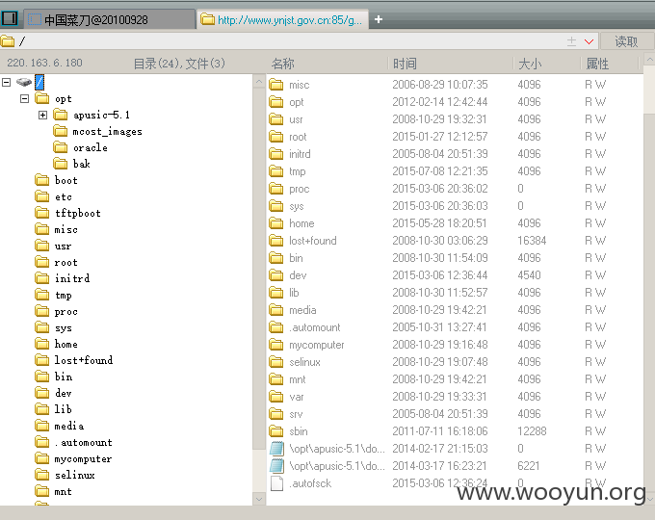Select bak folder in the tree
Viewport: 655px width, 520px height.
coord(71,164)
